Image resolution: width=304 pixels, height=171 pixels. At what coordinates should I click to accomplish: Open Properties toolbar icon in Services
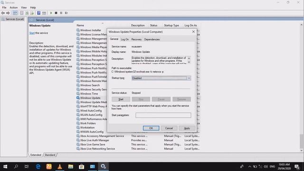point(21,13)
